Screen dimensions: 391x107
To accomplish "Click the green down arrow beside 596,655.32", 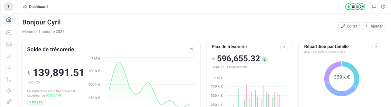I will (x=265, y=60).
